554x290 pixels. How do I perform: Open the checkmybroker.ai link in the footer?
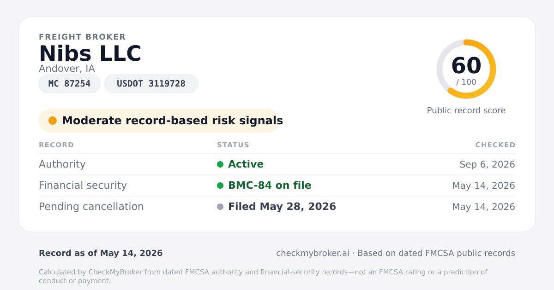pos(313,253)
